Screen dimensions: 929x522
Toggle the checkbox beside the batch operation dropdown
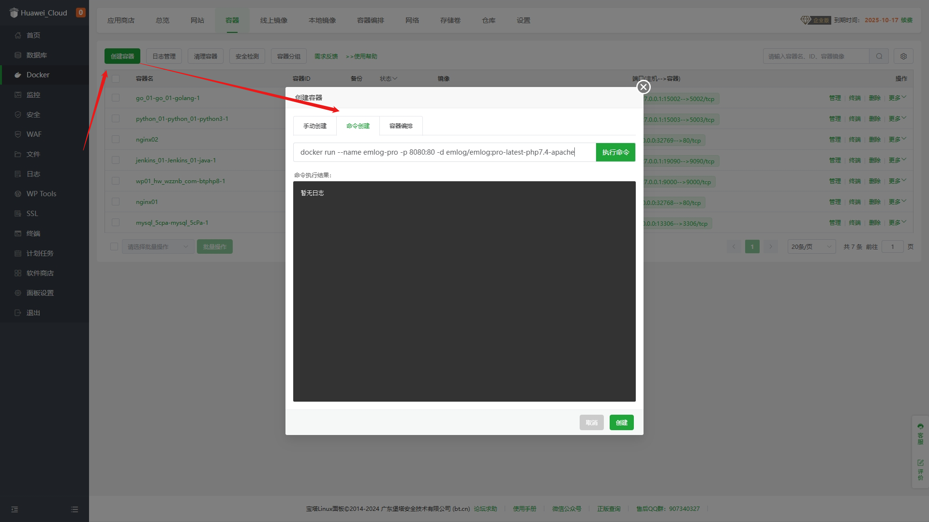pos(114,246)
